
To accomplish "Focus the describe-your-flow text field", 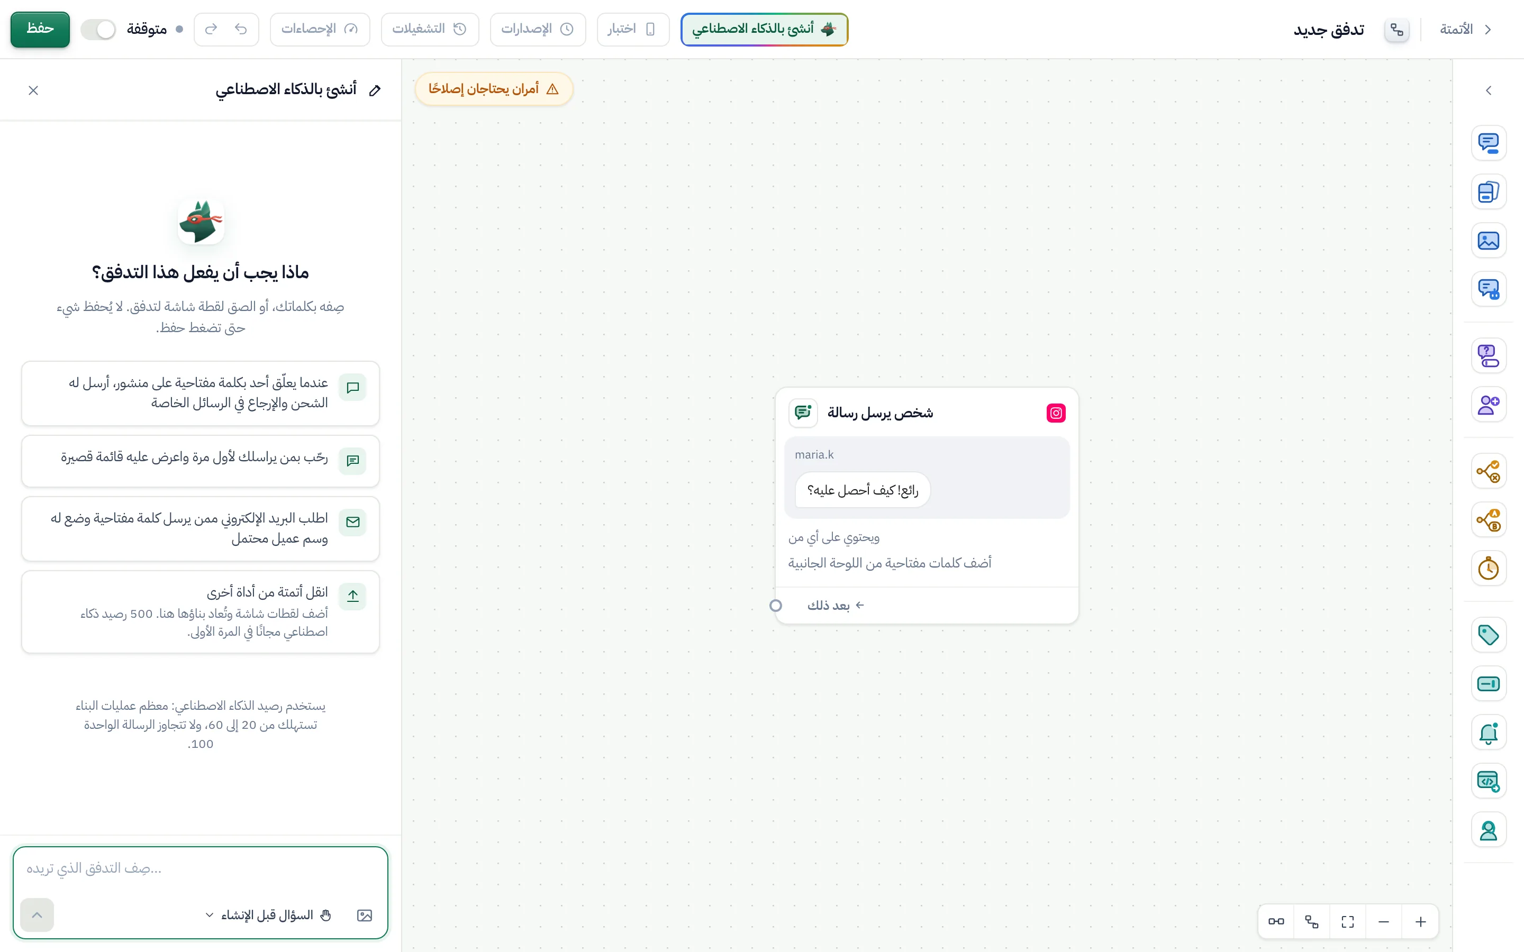I will pos(200,869).
